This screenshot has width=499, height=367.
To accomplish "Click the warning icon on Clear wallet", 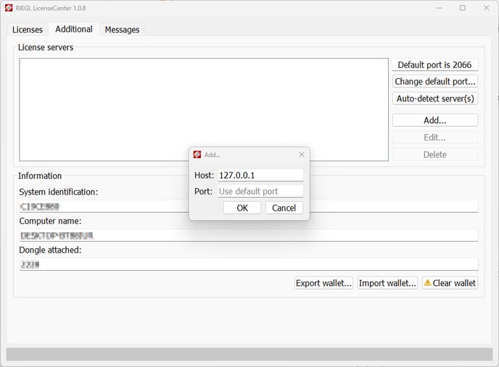I will tap(427, 283).
